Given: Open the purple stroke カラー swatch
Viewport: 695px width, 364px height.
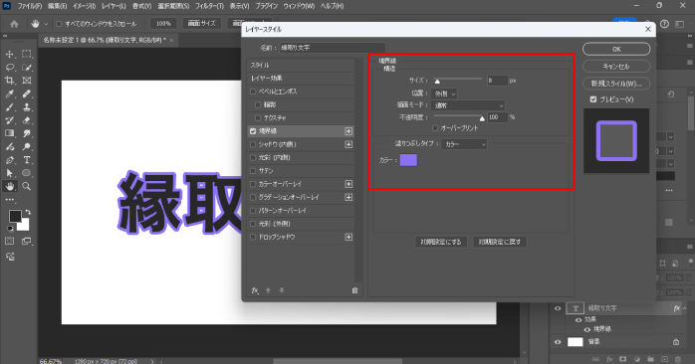Looking at the screenshot, I should 408,160.
